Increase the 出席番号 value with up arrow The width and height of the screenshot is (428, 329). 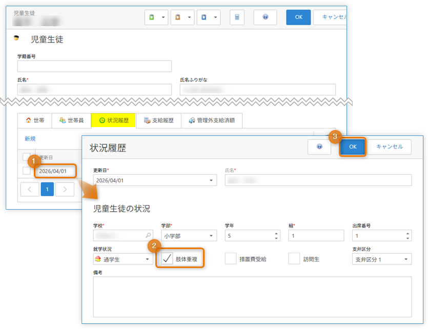pyautogui.click(x=407, y=234)
